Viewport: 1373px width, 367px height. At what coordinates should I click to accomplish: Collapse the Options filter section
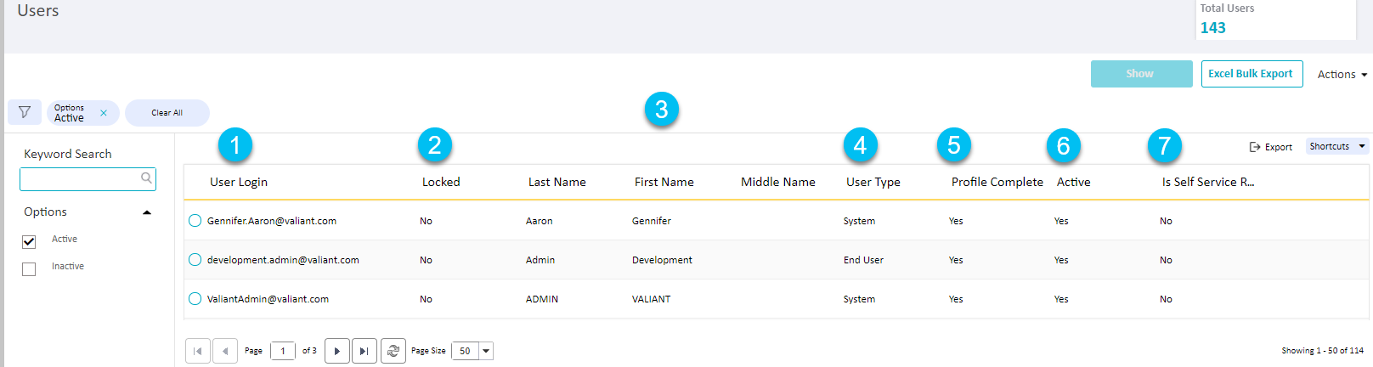pyautogui.click(x=147, y=212)
